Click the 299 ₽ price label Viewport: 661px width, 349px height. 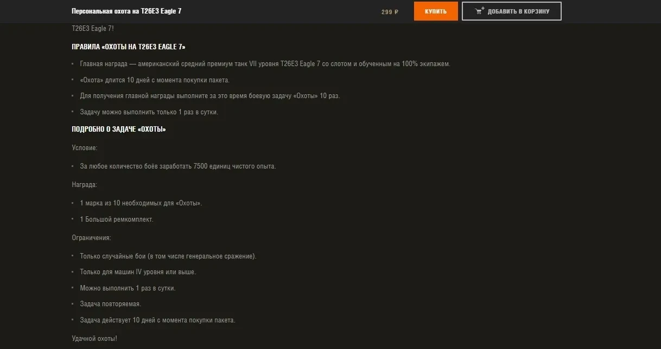click(390, 12)
